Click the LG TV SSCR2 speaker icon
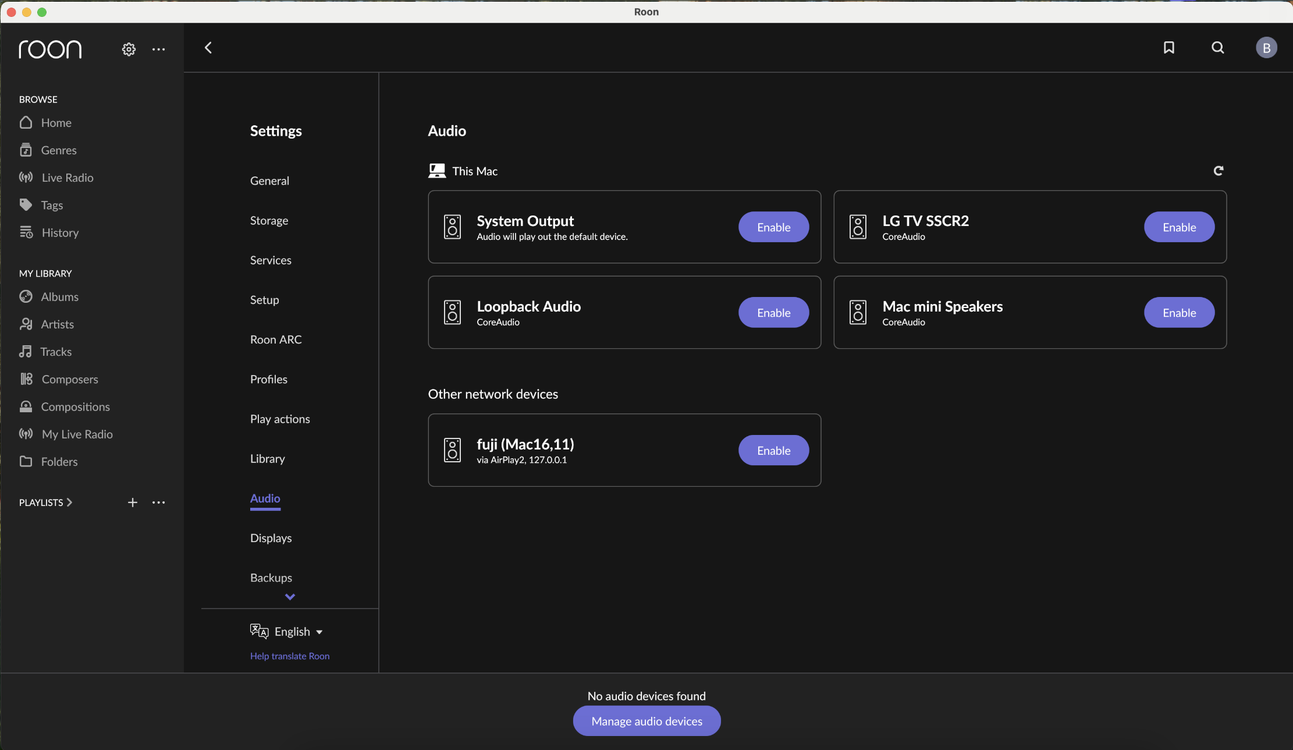Screen dimensions: 1293x750 pyautogui.click(x=858, y=227)
